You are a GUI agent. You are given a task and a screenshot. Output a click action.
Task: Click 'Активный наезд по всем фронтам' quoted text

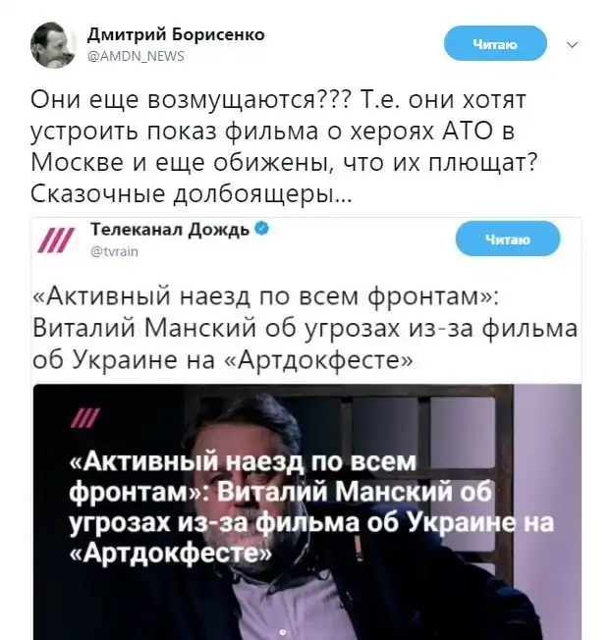click(x=265, y=295)
